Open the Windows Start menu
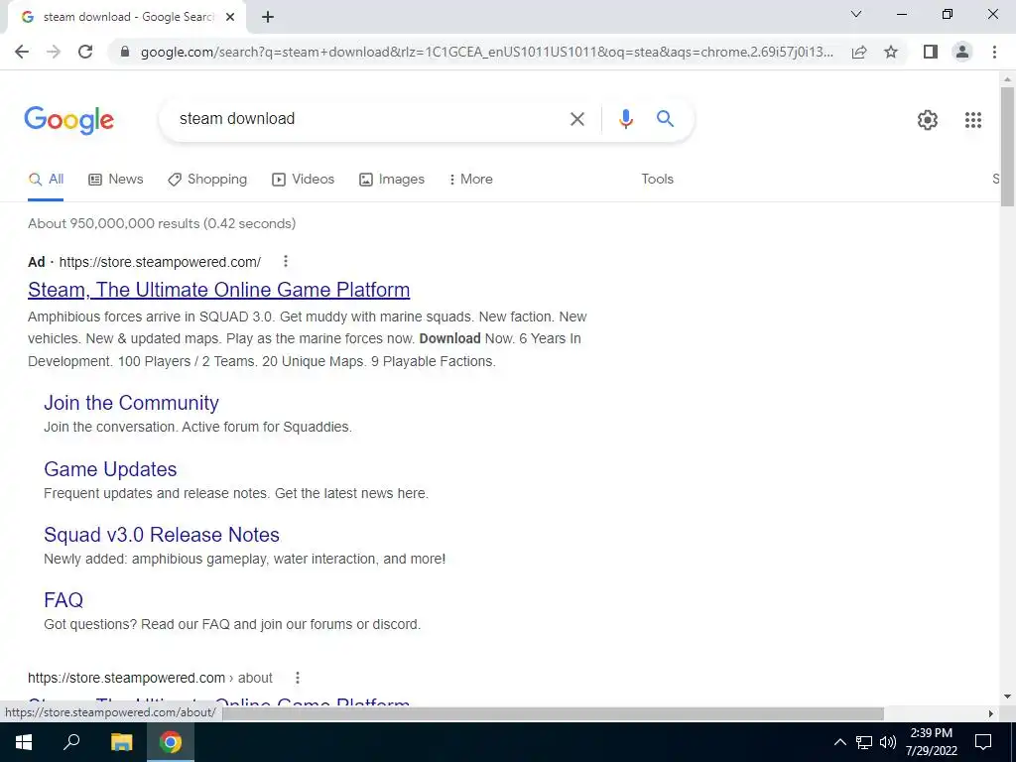Screen dimensions: 1016x762 tap(24, 742)
